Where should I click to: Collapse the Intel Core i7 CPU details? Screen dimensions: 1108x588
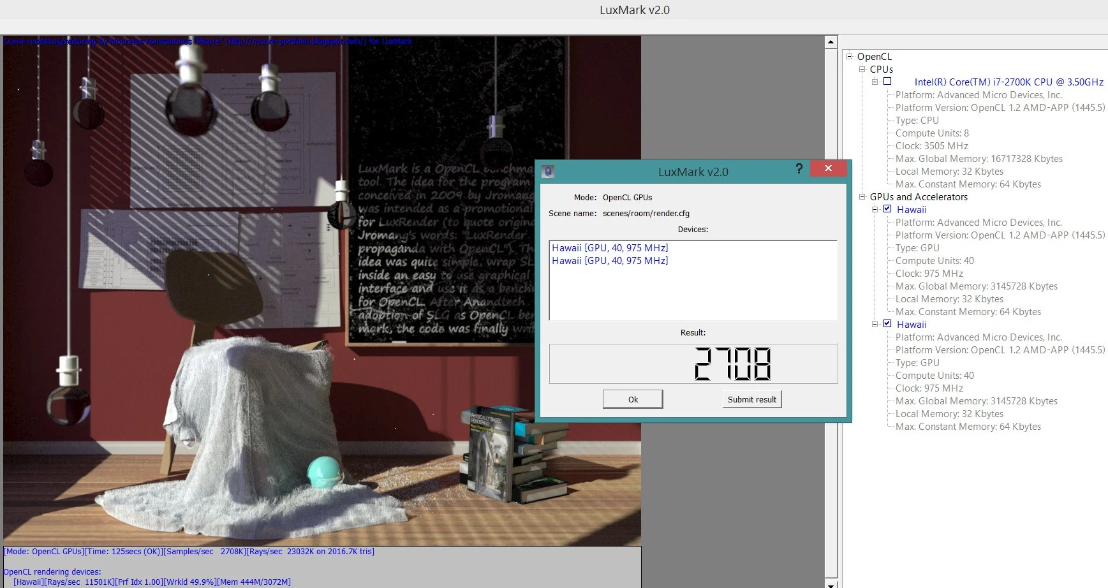click(x=875, y=82)
